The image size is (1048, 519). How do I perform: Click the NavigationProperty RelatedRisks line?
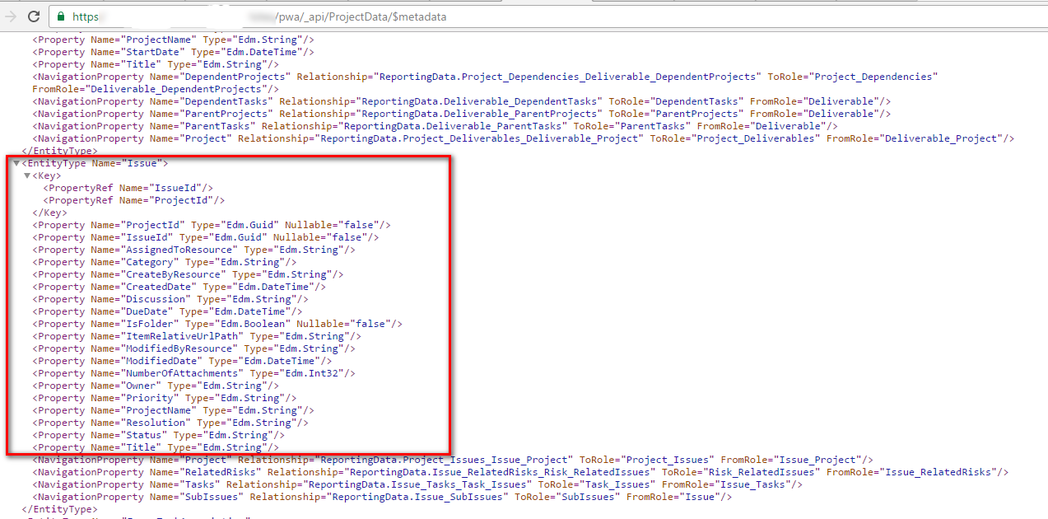point(520,472)
